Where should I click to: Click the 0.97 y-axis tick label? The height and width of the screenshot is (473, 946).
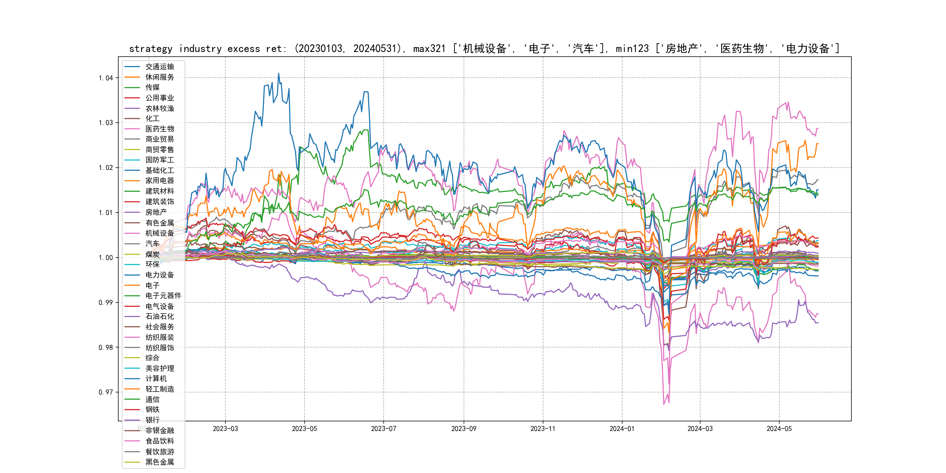[106, 392]
